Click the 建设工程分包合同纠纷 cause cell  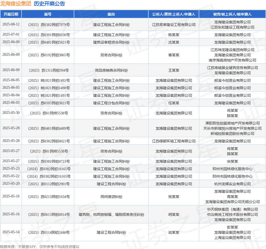111,103
